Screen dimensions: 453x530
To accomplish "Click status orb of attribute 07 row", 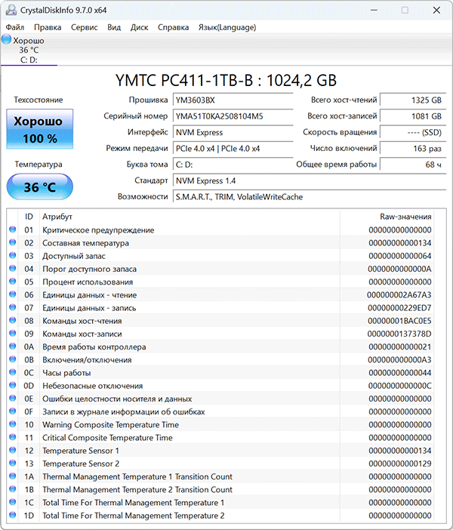I will tap(13, 307).
